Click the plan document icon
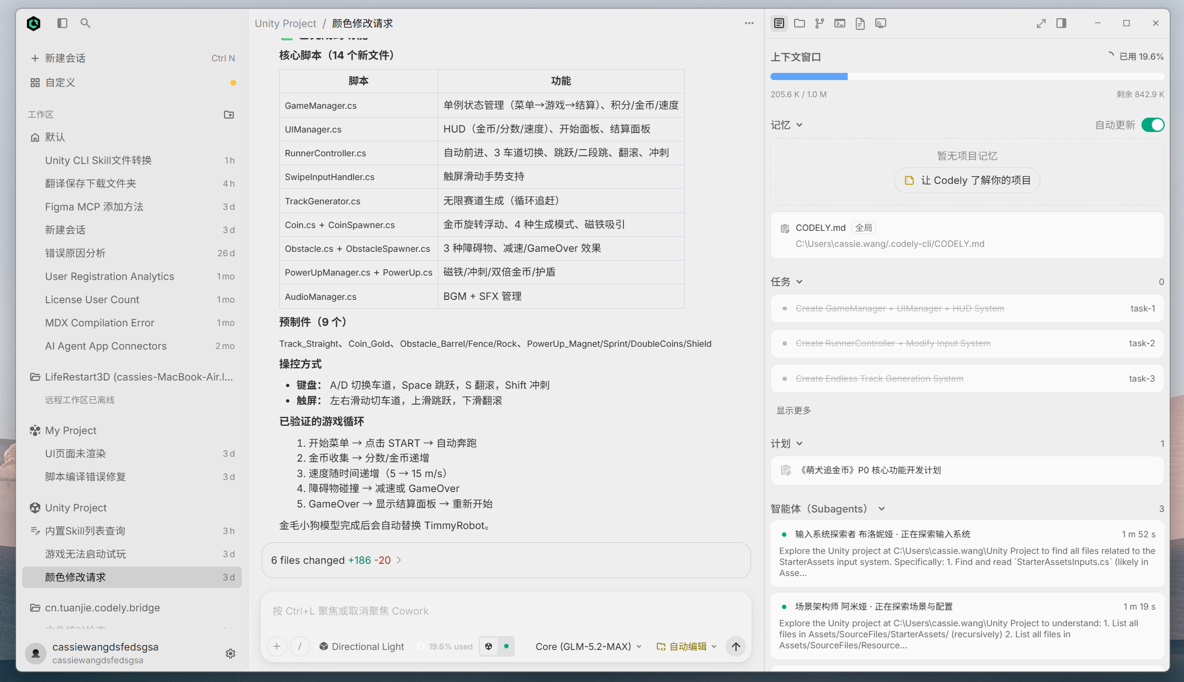1184x682 pixels. [786, 470]
